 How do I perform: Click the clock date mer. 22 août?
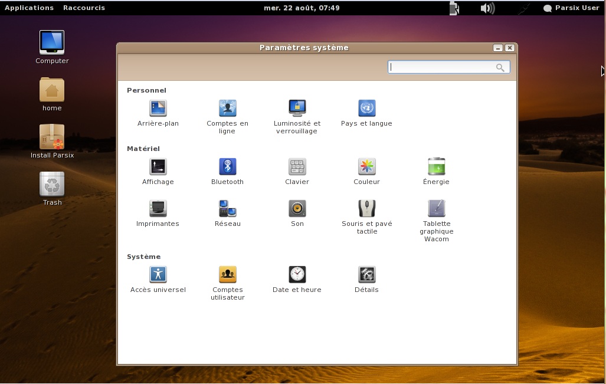302,8
